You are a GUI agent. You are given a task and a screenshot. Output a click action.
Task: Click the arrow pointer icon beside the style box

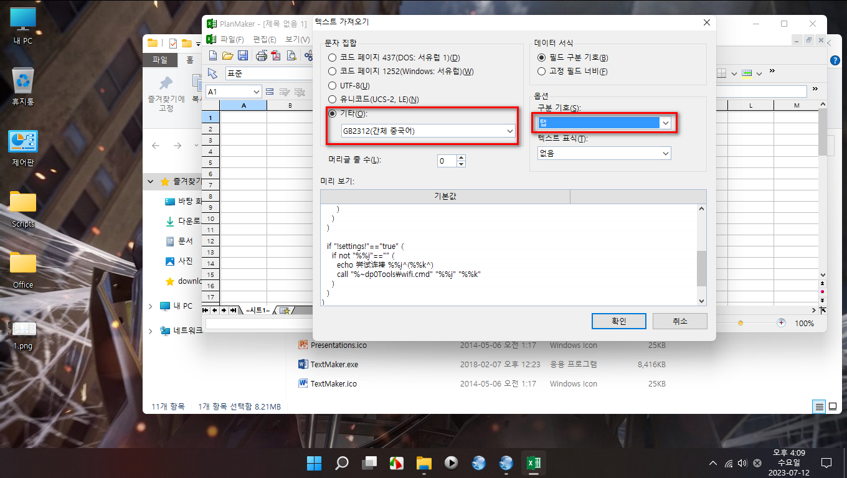coord(213,73)
